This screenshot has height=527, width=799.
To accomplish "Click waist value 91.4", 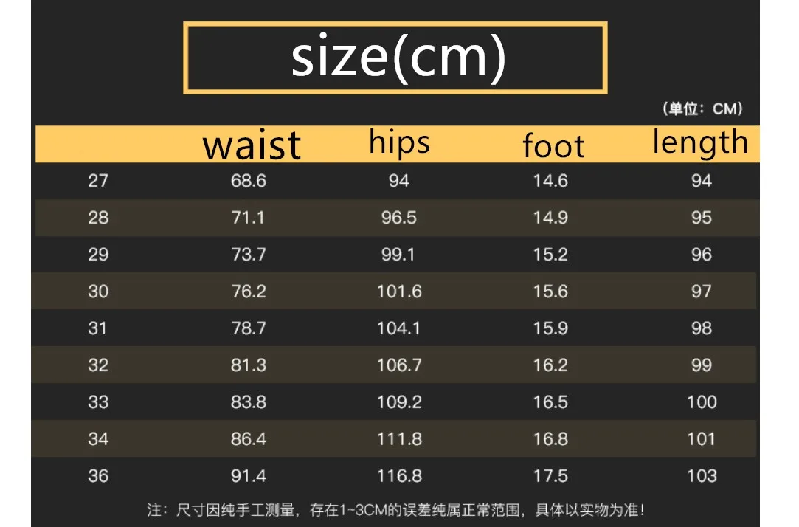I will [248, 476].
